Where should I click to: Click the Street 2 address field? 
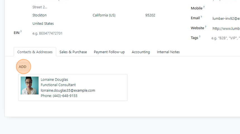(x=56, y=7)
